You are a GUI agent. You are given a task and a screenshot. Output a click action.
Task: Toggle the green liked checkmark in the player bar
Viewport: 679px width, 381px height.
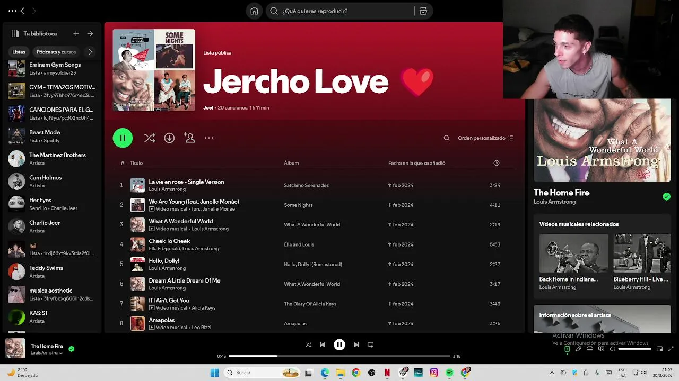(72, 349)
